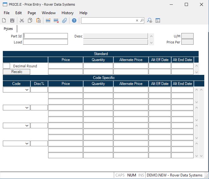Clear the toolbar search box with X
This screenshot has width=209, height=179.
point(137,20)
